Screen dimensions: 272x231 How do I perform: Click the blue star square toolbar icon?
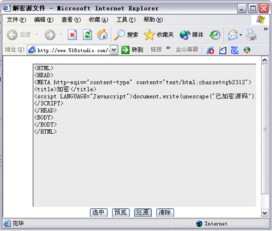(222, 50)
